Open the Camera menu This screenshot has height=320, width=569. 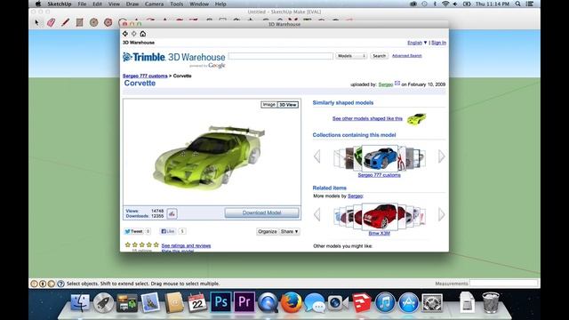click(154, 4)
